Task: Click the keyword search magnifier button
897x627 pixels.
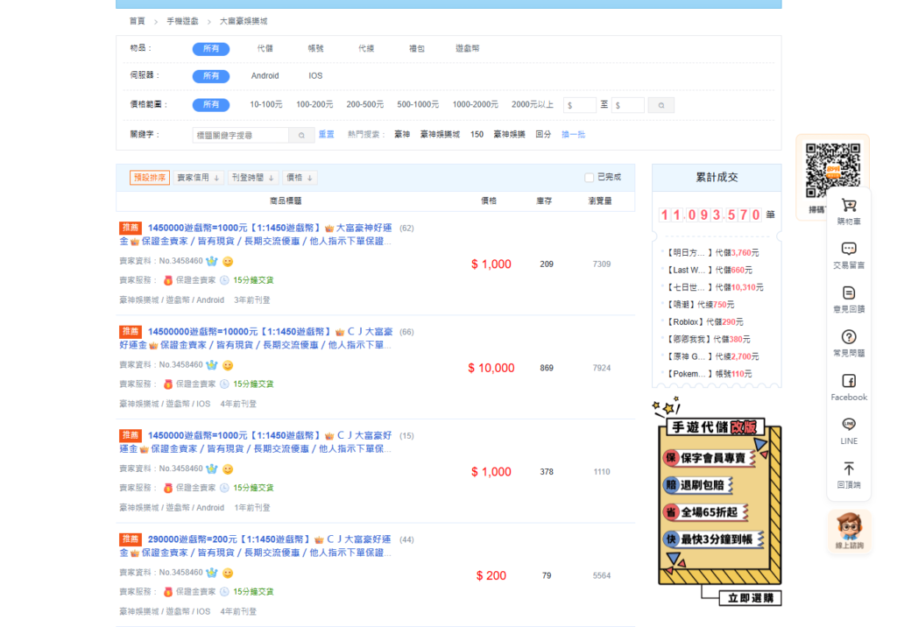Action: [301, 135]
